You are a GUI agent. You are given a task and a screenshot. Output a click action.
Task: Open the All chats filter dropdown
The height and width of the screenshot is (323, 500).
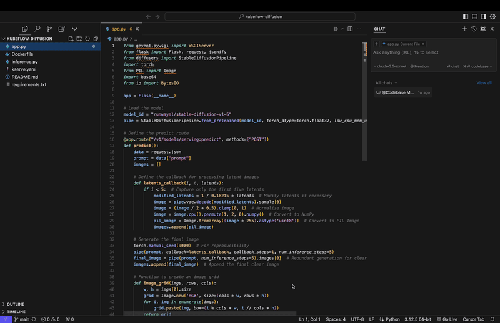(386, 83)
